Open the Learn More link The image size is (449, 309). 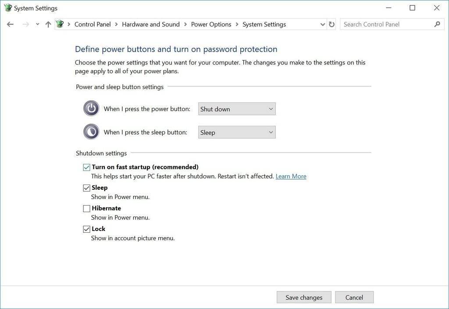291,176
